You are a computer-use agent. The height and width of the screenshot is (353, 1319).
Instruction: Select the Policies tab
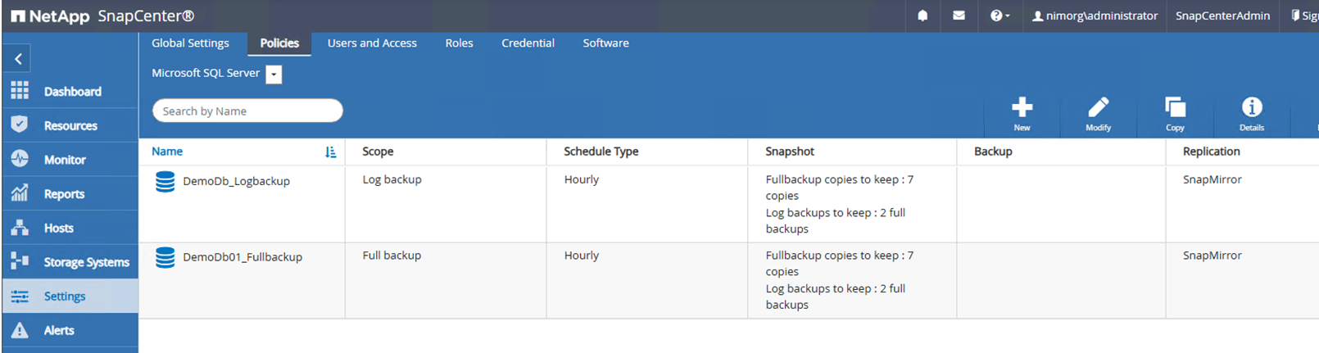pyautogui.click(x=279, y=43)
